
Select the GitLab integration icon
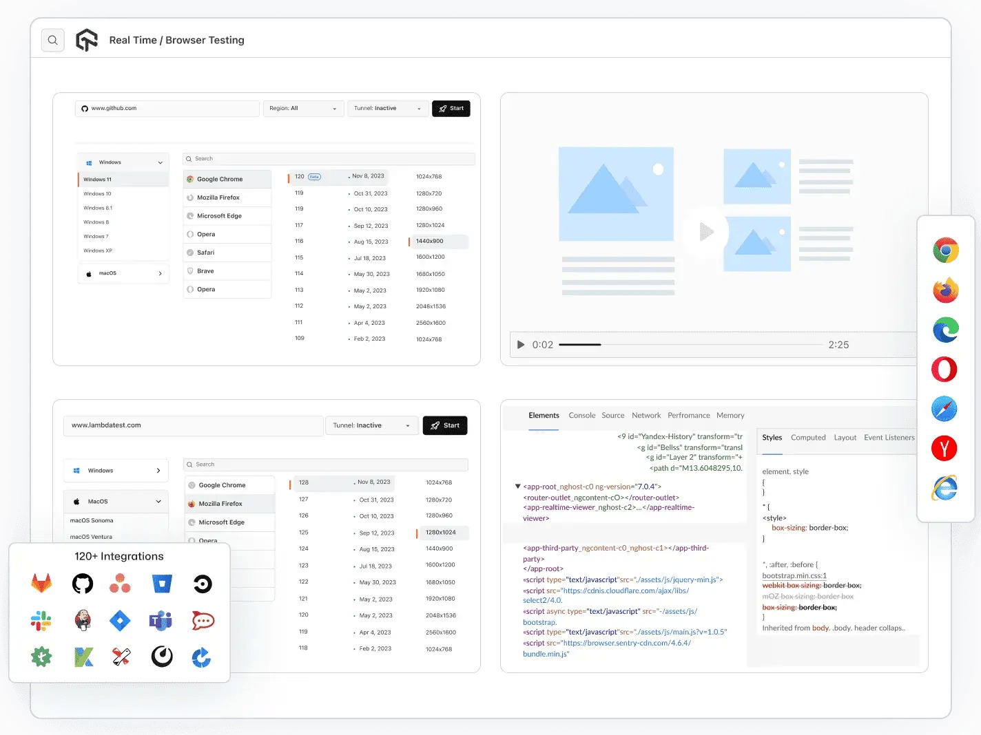coord(41,583)
